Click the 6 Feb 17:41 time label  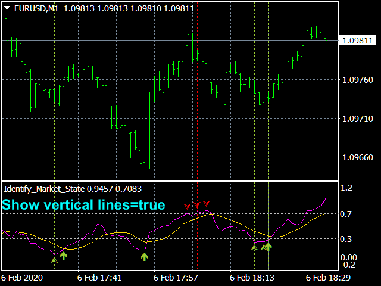tap(99, 278)
